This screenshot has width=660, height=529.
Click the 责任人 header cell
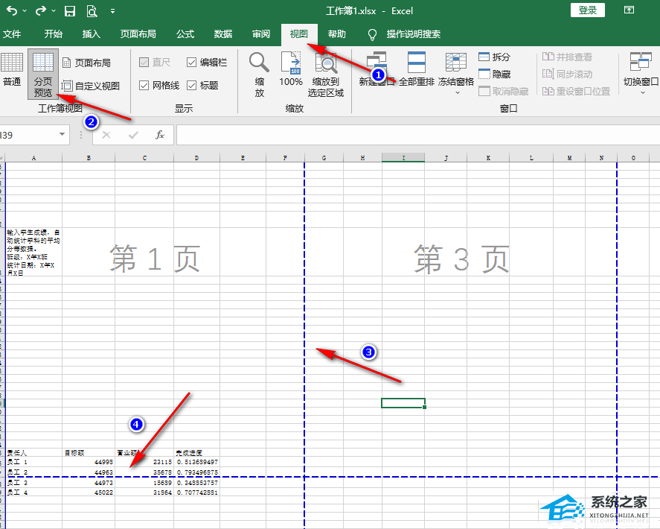click(33, 453)
